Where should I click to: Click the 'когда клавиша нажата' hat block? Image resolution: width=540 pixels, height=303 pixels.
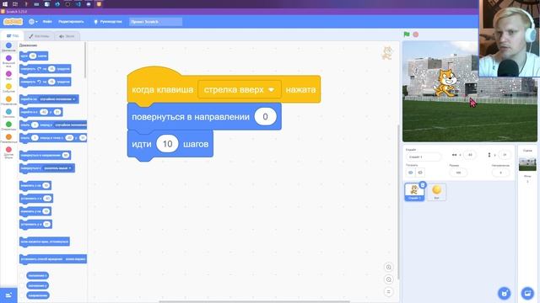coord(162,90)
